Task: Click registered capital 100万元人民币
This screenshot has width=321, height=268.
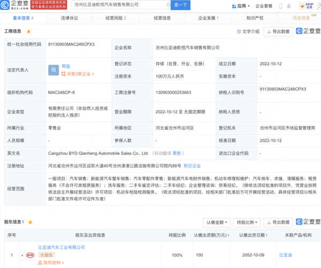Action: [x=170, y=76]
